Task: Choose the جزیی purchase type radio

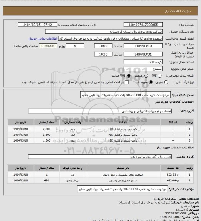Action: point(166,82)
